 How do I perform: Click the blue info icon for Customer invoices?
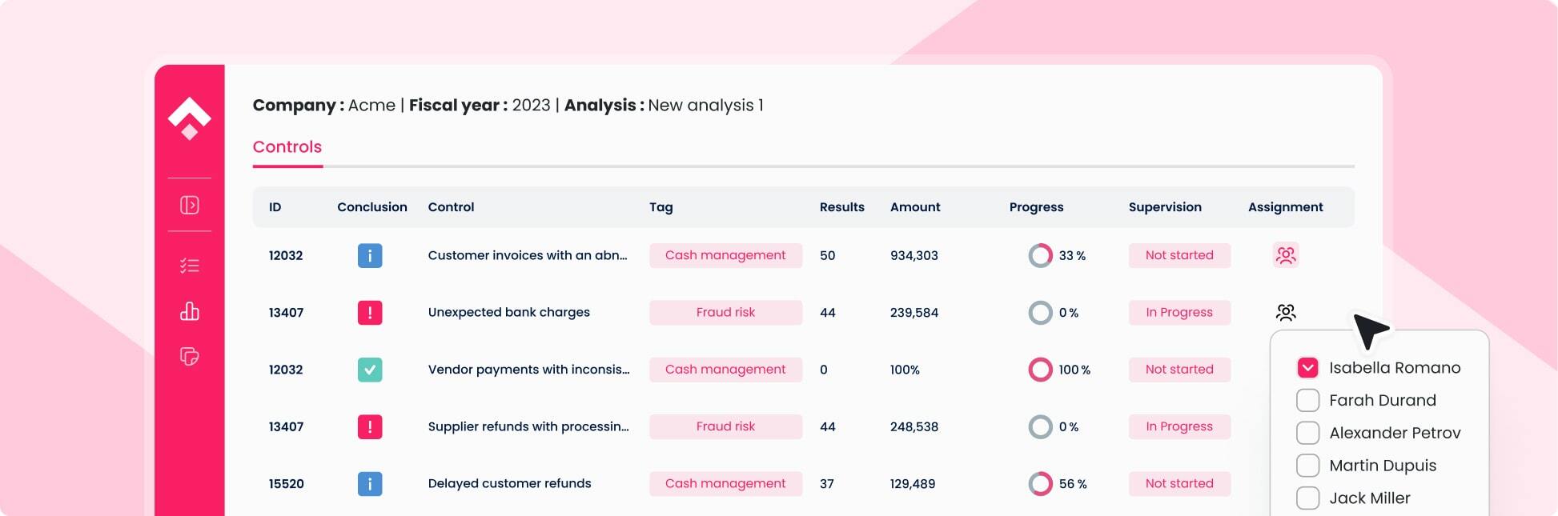click(x=369, y=256)
